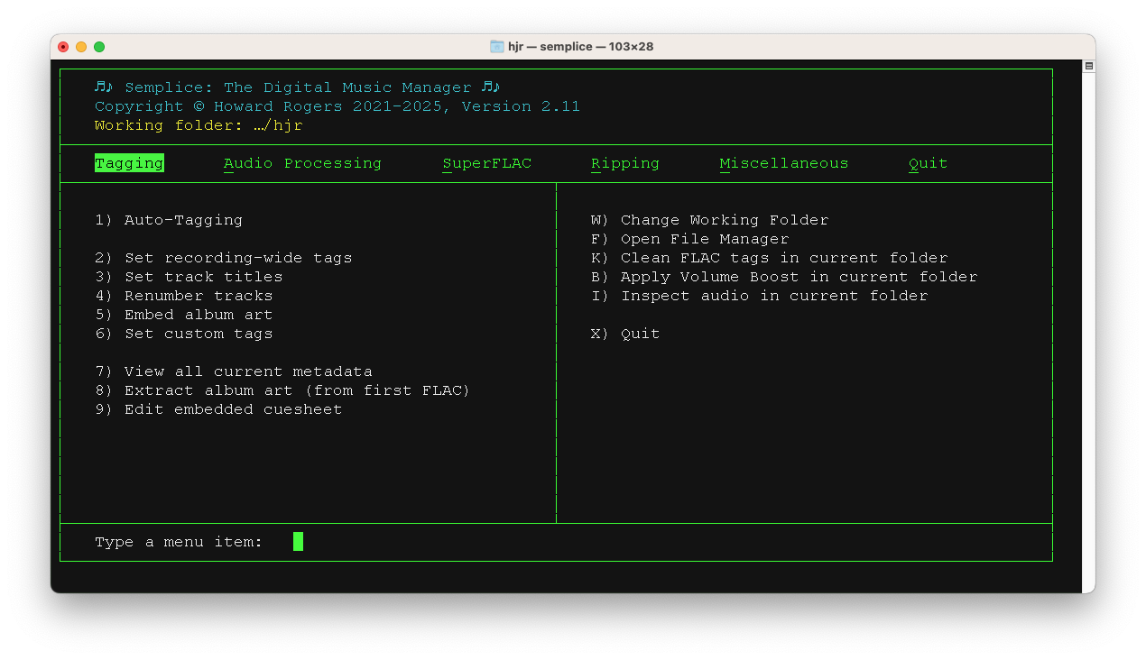Click the menu item input prompt
The image size is (1146, 660).
[x=298, y=541]
